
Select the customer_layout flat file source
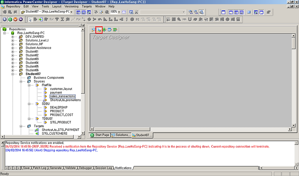point(61,89)
